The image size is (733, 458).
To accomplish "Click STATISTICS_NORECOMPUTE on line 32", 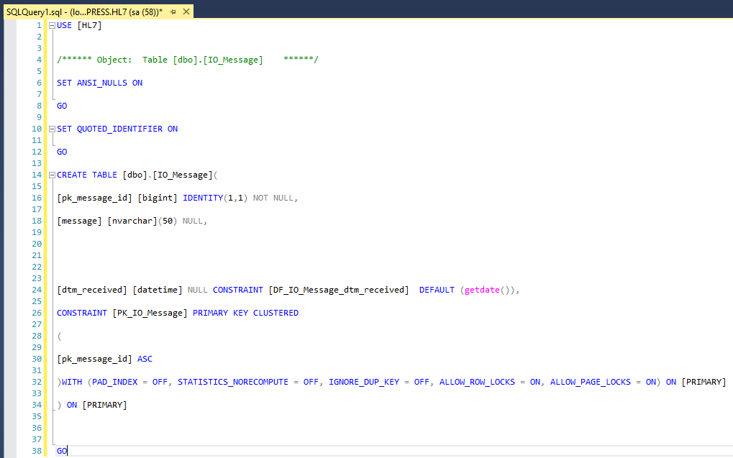I will [x=233, y=382].
